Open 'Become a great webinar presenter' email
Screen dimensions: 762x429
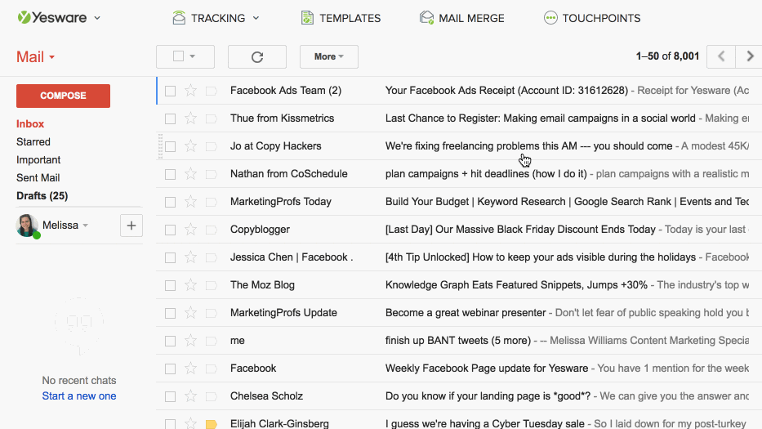[466, 313]
